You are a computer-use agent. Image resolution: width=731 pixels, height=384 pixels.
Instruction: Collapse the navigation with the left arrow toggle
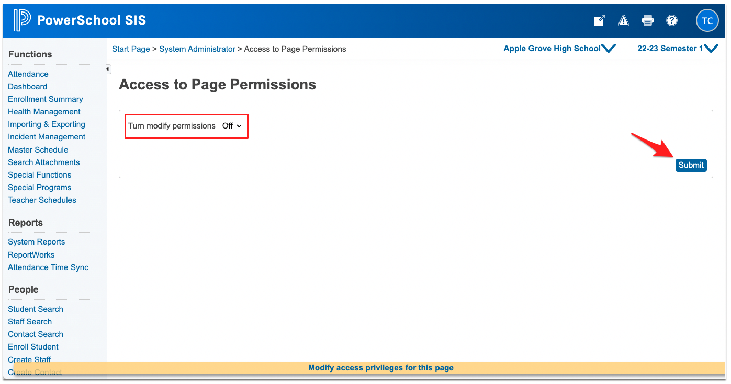point(107,68)
